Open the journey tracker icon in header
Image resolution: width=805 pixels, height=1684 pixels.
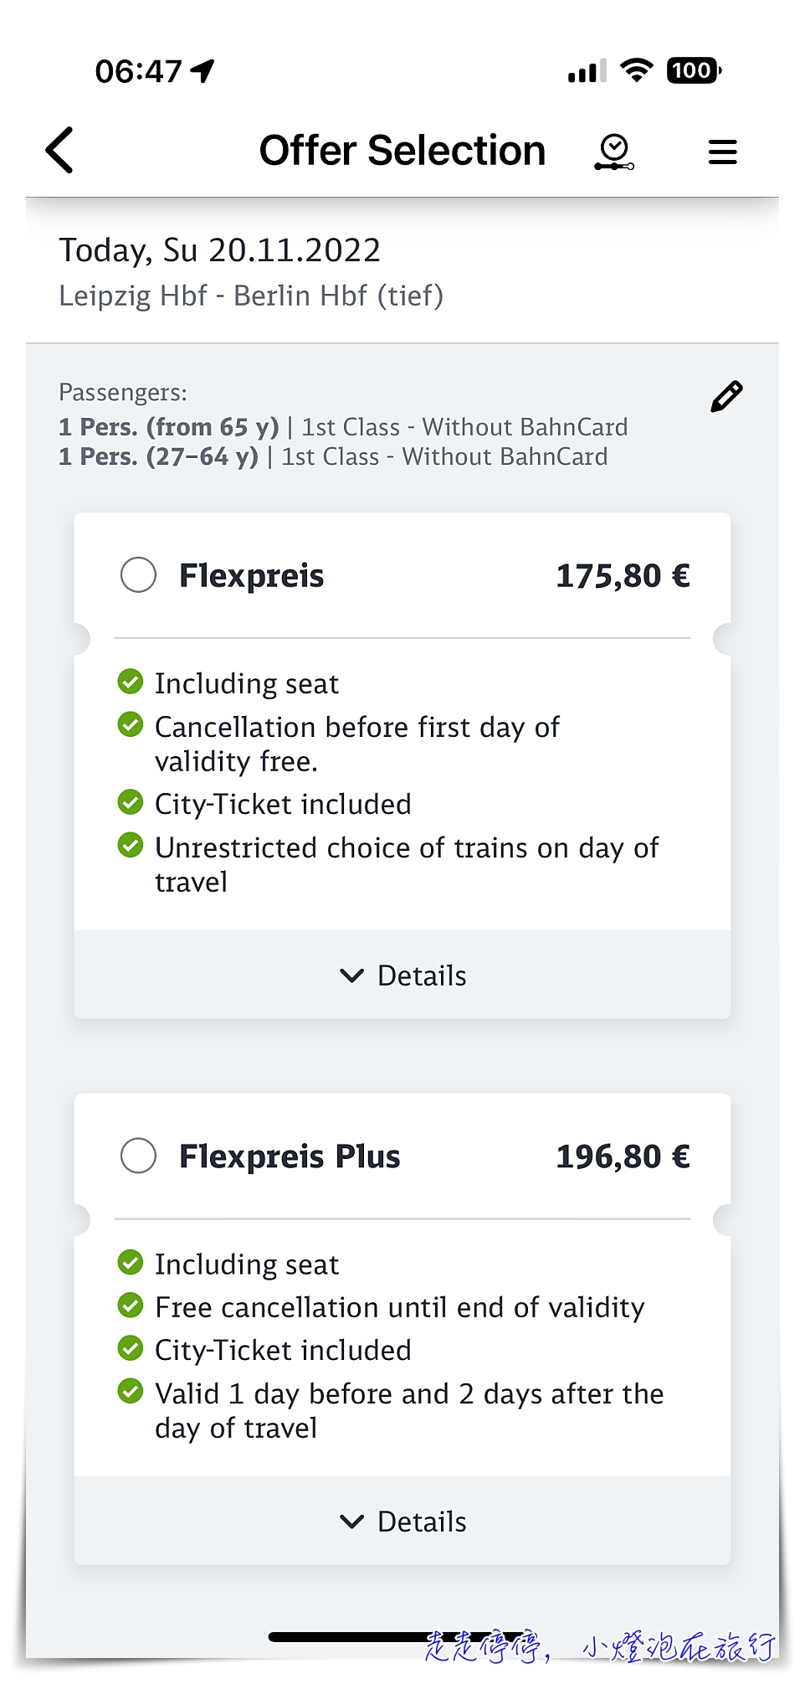pyautogui.click(x=614, y=152)
